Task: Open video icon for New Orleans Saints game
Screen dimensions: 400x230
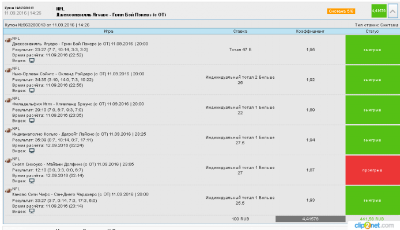Action: tap(32, 90)
